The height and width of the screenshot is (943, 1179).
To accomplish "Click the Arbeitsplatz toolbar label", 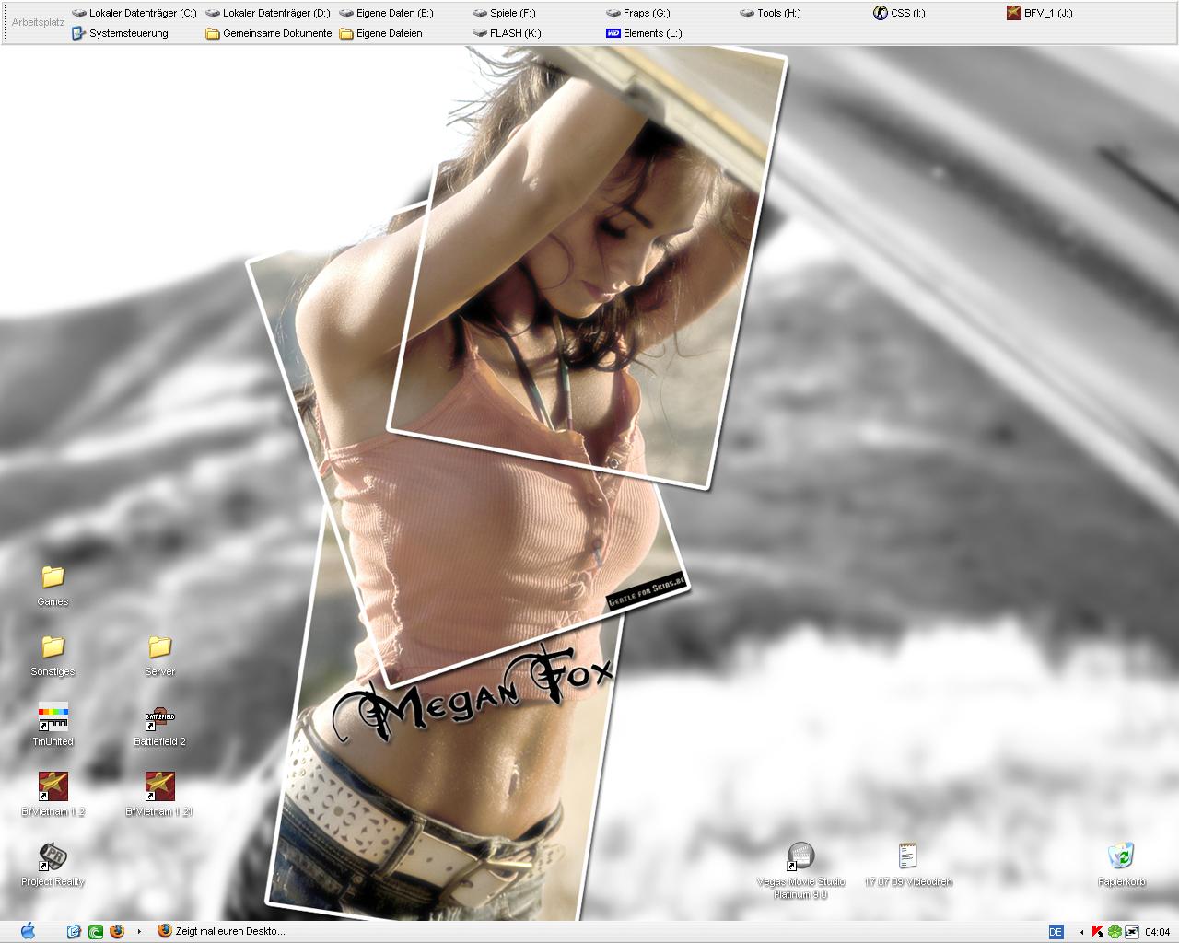I will (38, 21).
